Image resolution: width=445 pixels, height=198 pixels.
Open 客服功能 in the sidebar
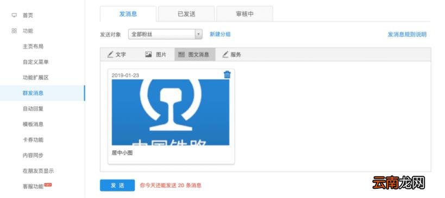(33, 187)
